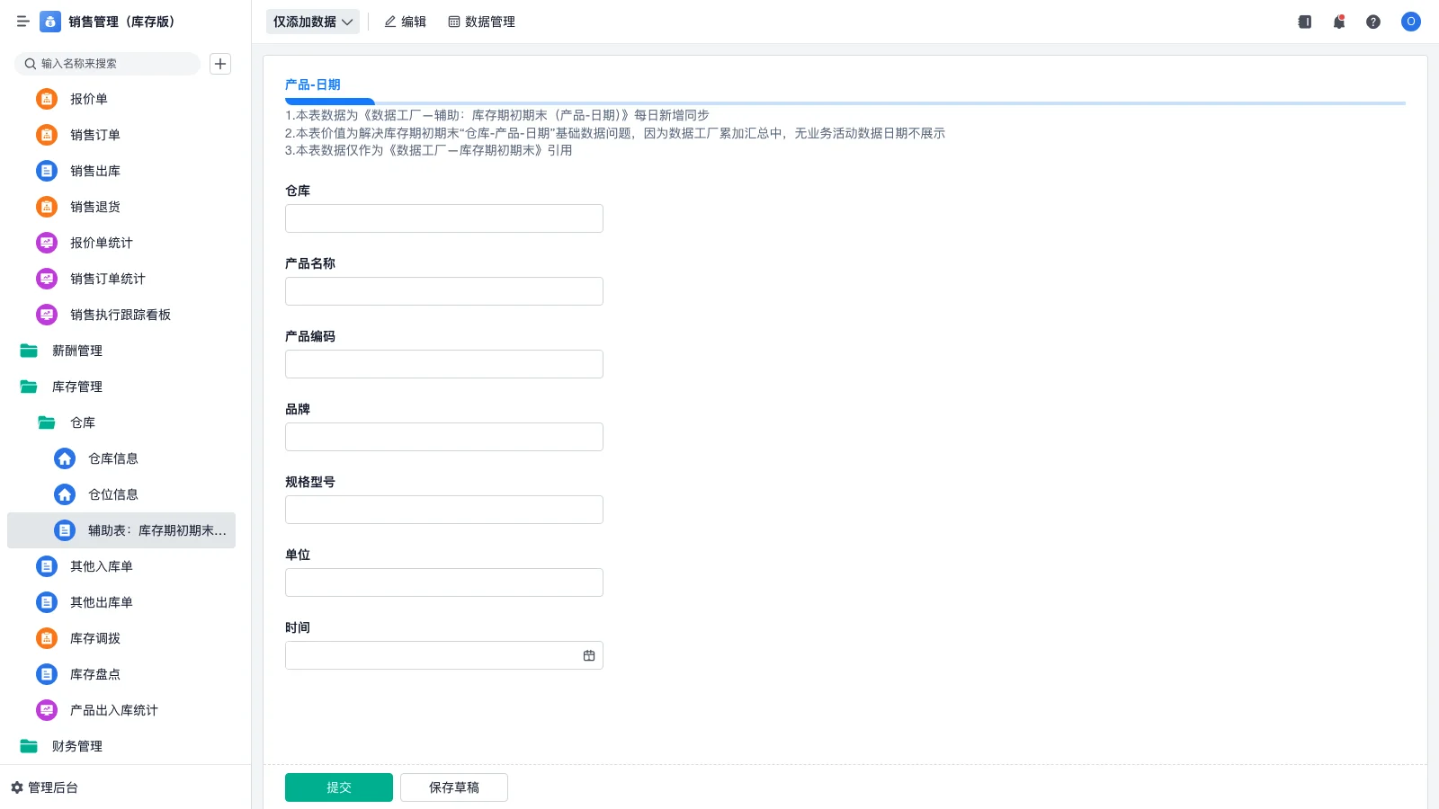This screenshot has height=809, width=1439.
Task: Open the 报价单统计 dashboard
Action: [101, 243]
